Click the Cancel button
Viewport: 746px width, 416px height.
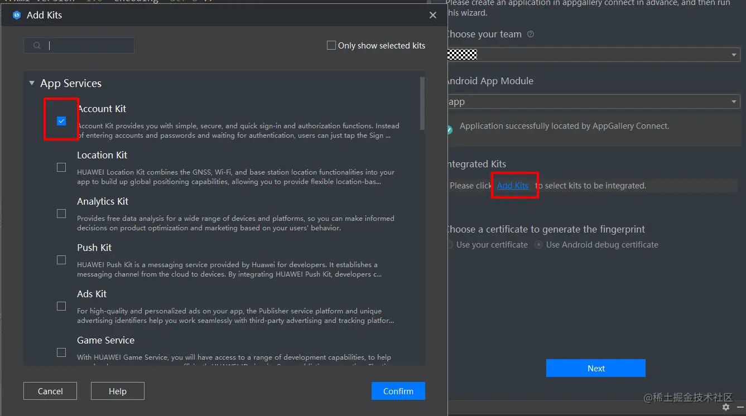point(50,391)
